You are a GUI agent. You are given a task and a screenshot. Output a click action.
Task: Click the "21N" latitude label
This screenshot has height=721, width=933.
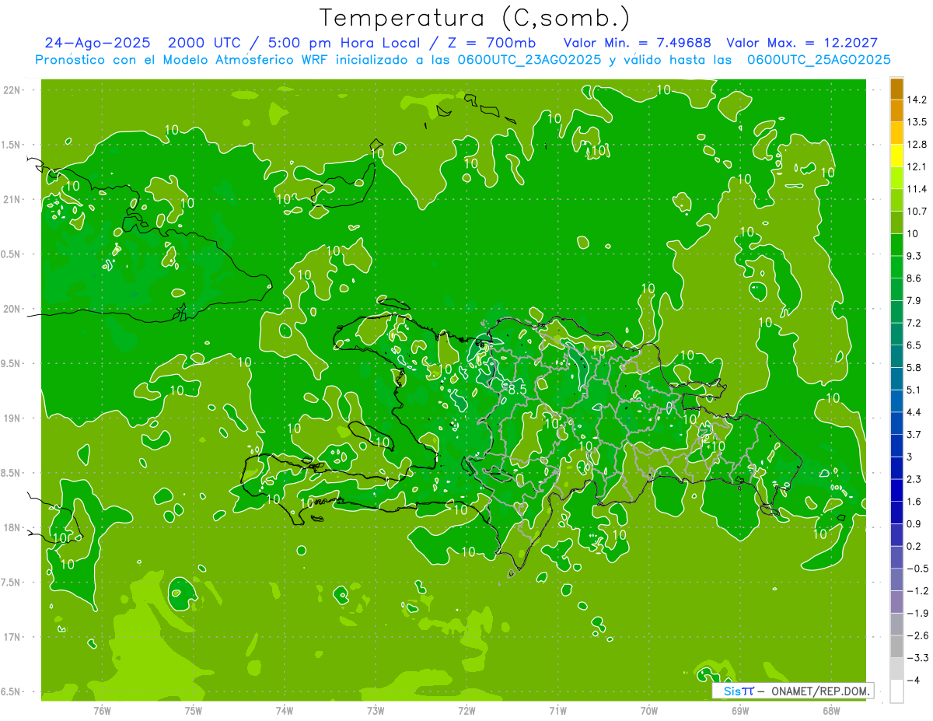(11, 200)
